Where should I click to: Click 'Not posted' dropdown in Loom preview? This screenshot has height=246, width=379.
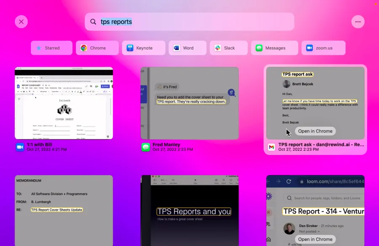coord(309,231)
